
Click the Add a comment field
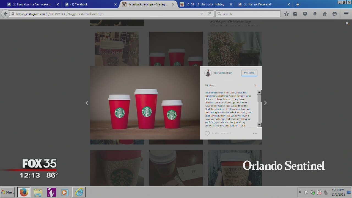click(228, 133)
